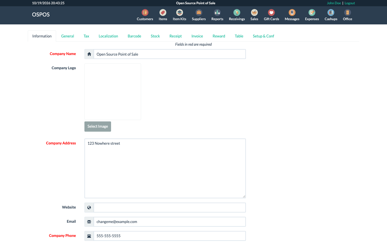Click the OSPOS brand link
Image resolution: width=387 pixels, height=244 pixels.
(x=41, y=14)
